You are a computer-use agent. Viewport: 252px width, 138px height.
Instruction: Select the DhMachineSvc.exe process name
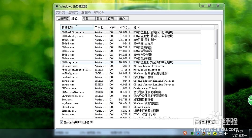point(73,92)
